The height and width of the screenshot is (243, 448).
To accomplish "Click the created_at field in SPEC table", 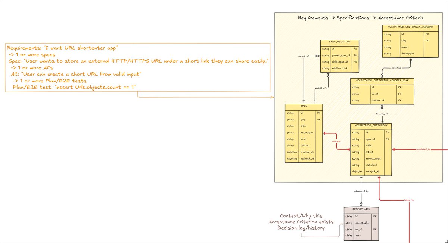I will [x=307, y=152].
